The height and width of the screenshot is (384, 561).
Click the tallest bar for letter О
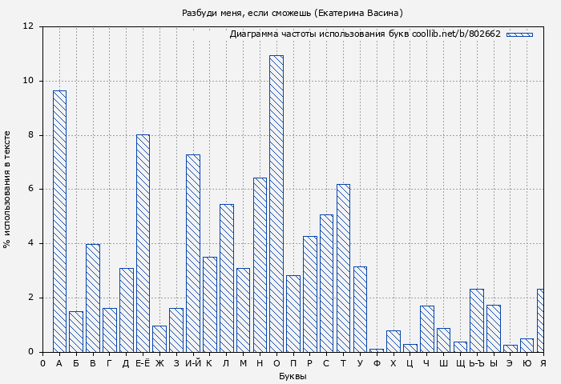pyautogui.click(x=276, y=204)
